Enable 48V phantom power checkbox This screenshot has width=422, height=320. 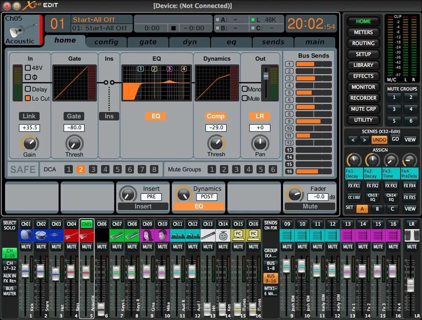28,68
